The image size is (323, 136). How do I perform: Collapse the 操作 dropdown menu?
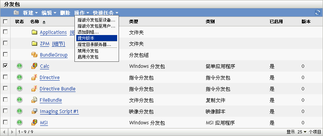pyautogui.click(x=82, y=13)
